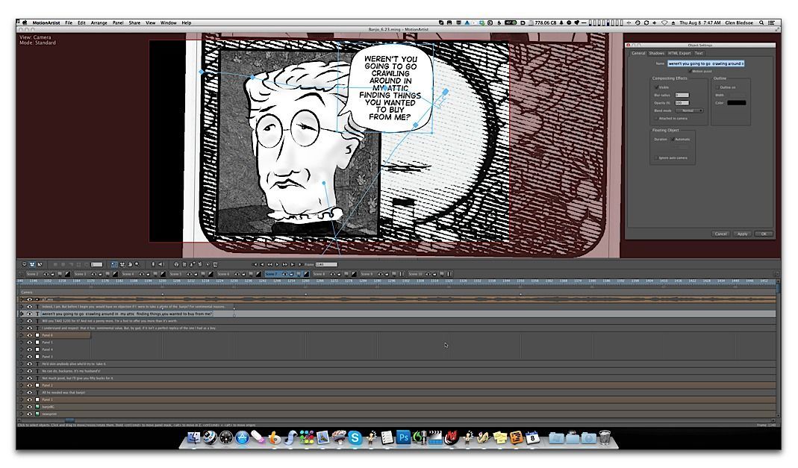This screenshot has width=798, height=468.
Task: Enable the Outline on checkbox
Action: (x=717, y=87)
